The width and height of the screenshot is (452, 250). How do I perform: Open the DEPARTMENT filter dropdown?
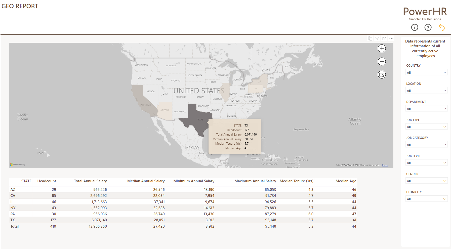click(427, 109)
